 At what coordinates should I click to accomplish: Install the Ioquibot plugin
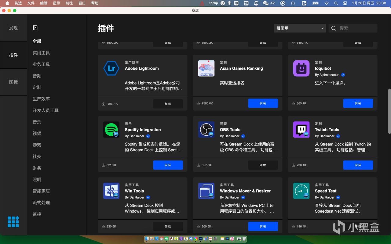[x=358, y=103]
